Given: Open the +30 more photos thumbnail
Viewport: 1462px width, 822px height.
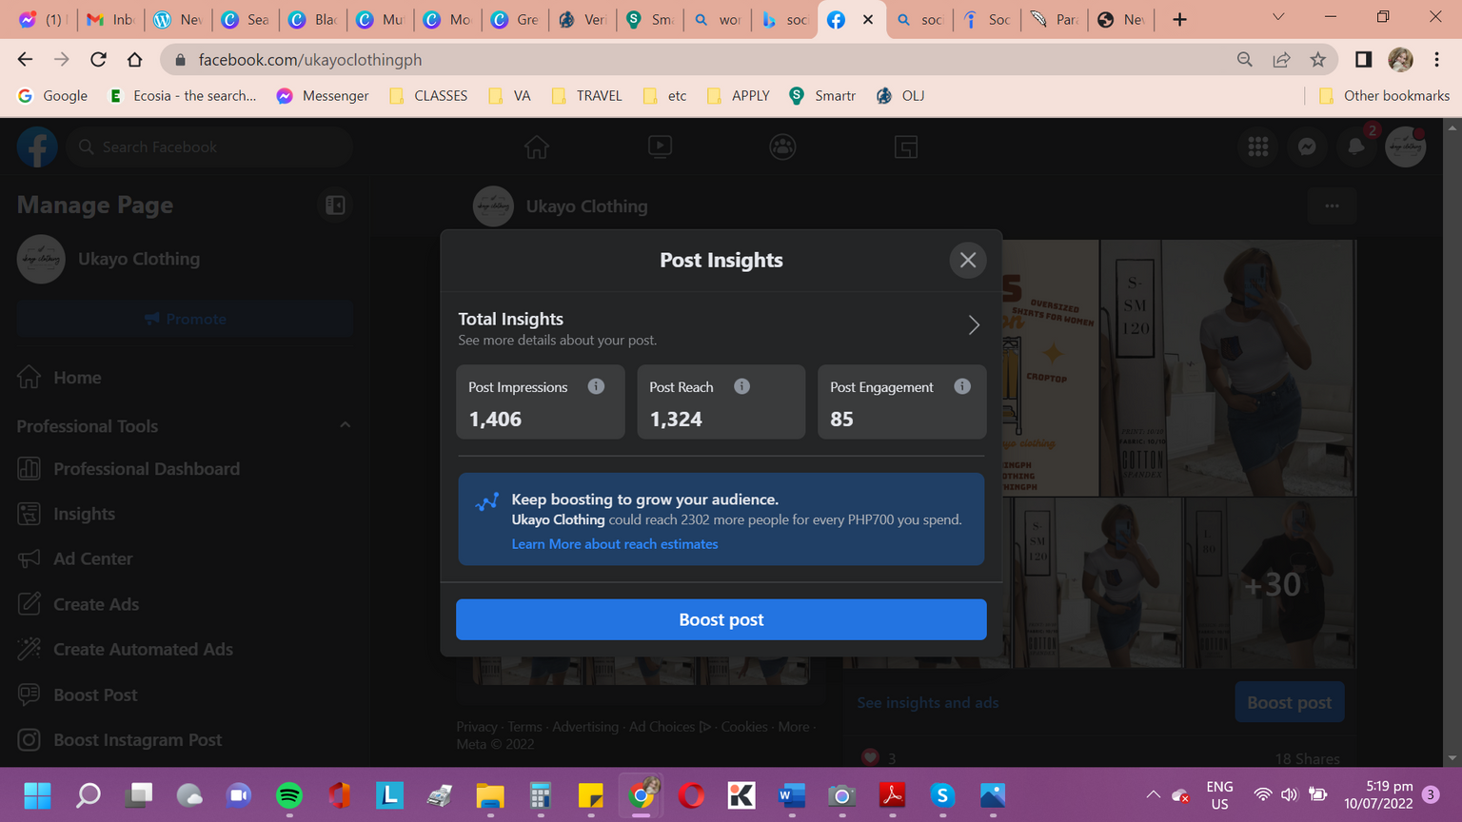Looking at the screenshot, I should tap(1272, 583).
